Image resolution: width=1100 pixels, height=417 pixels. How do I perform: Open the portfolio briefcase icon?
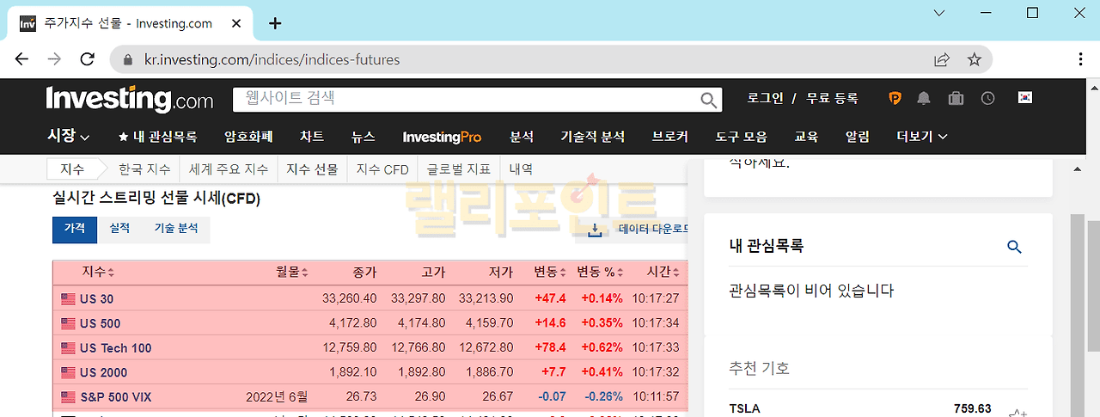[x=956, y=99]
